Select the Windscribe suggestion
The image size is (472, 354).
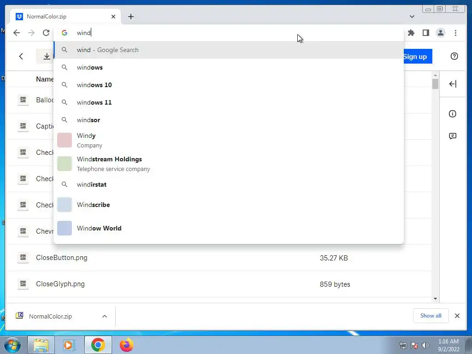click(229, 205)
